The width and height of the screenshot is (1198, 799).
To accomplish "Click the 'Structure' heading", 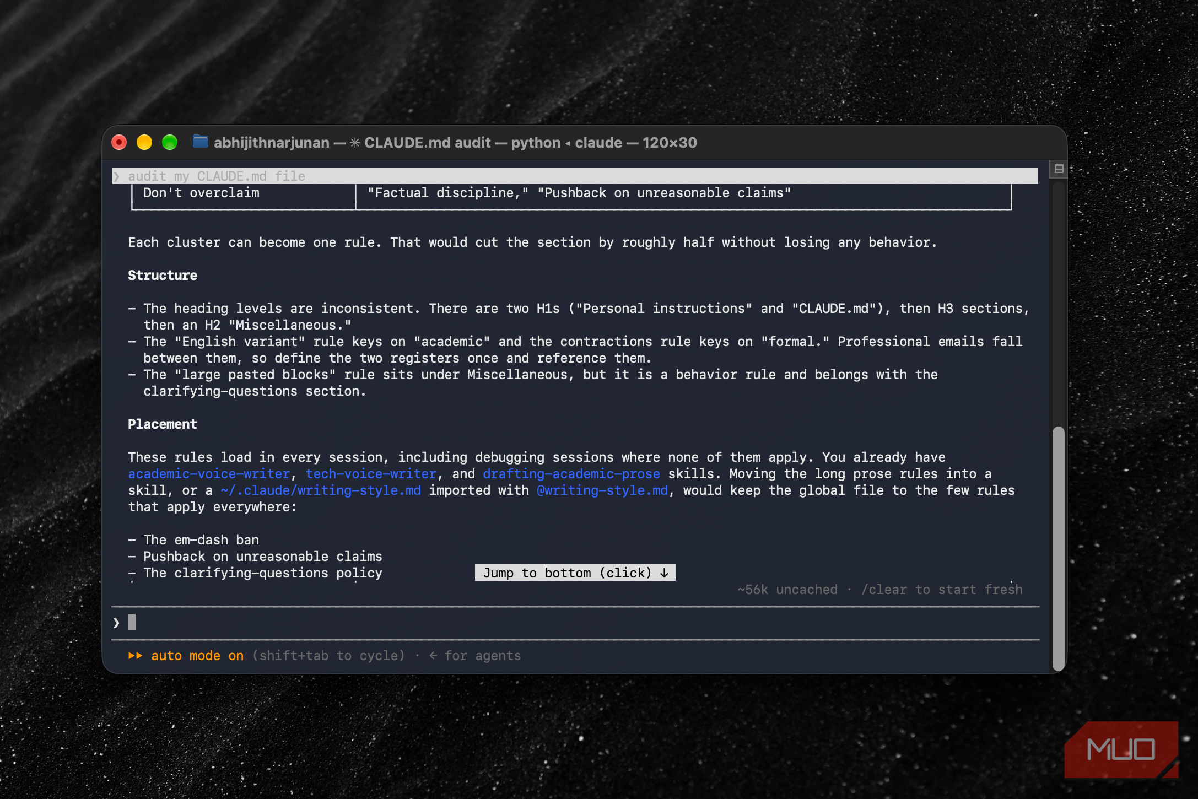I will tap(163, 276).
